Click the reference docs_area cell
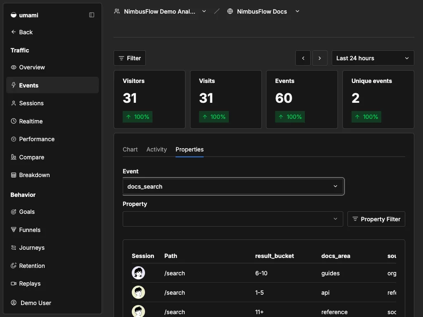423x317 pixels. pyautogui.click(x=334, y=312)
